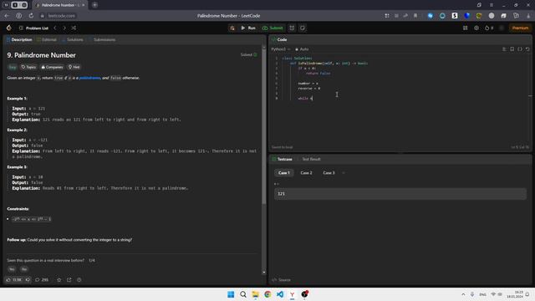Switch to the Submissions tab

point(102,39)
